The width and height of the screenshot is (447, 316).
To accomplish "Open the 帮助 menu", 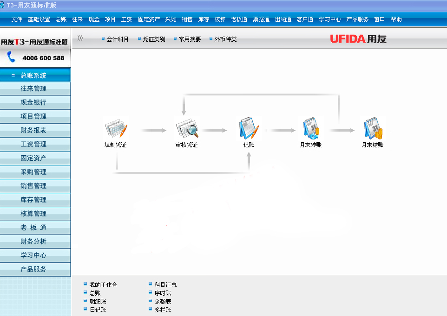I will coord(396,19).
